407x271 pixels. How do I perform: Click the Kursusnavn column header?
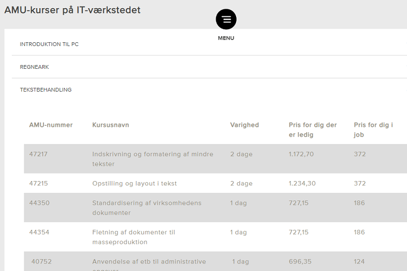click(111, 125)
